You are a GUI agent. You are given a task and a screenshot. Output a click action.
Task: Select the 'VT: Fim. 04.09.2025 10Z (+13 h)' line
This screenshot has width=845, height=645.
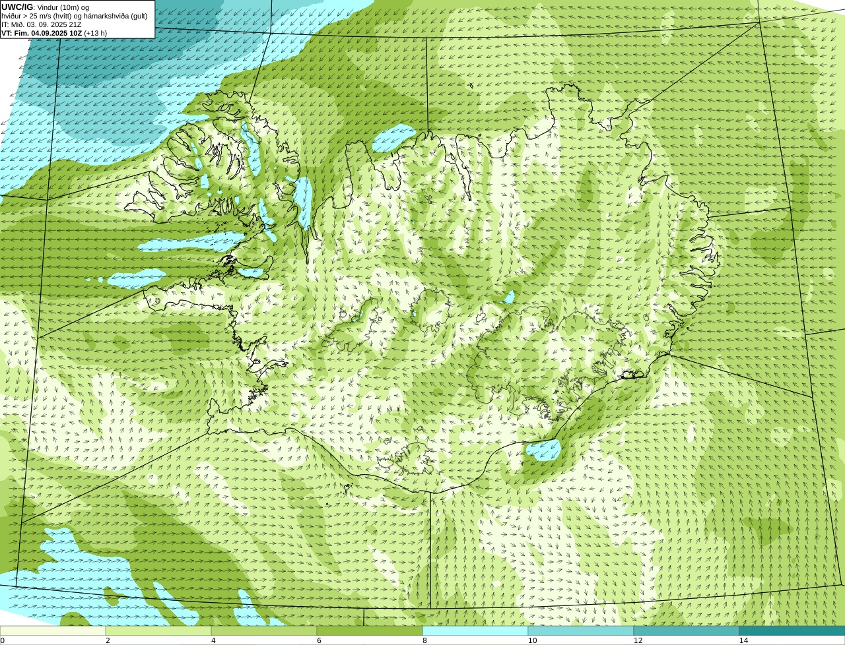pyautogui.click(x=54, y=33)
